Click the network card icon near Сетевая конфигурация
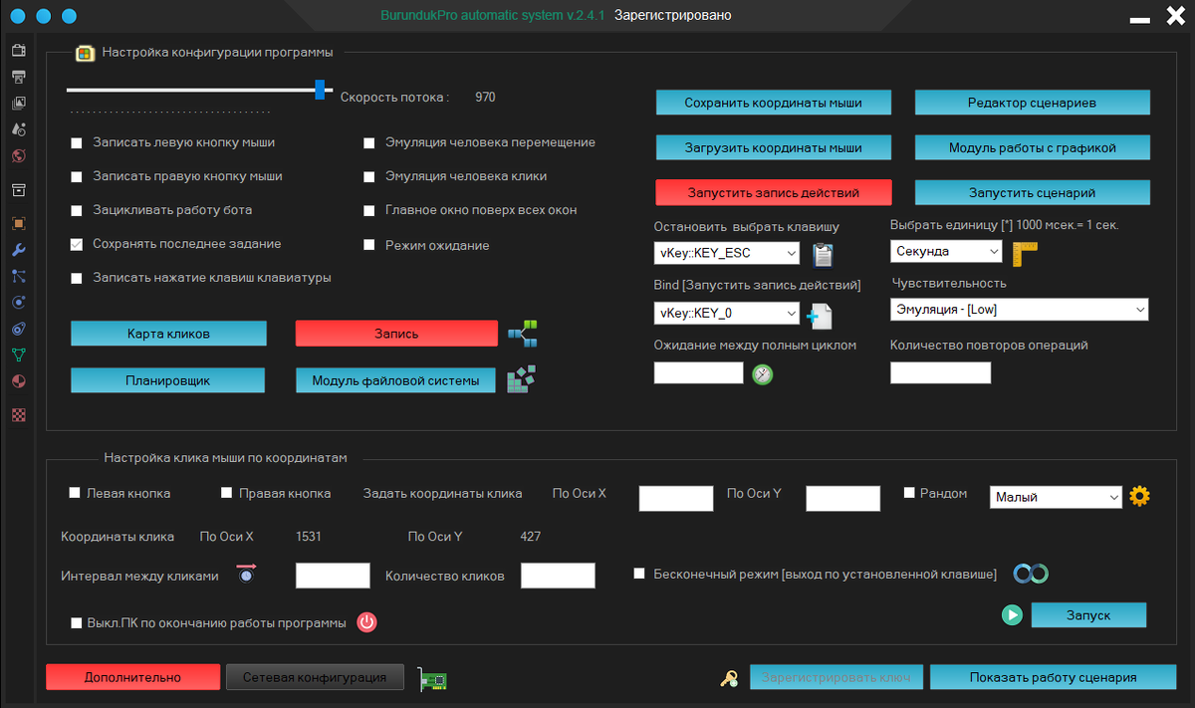 [432, 679]
